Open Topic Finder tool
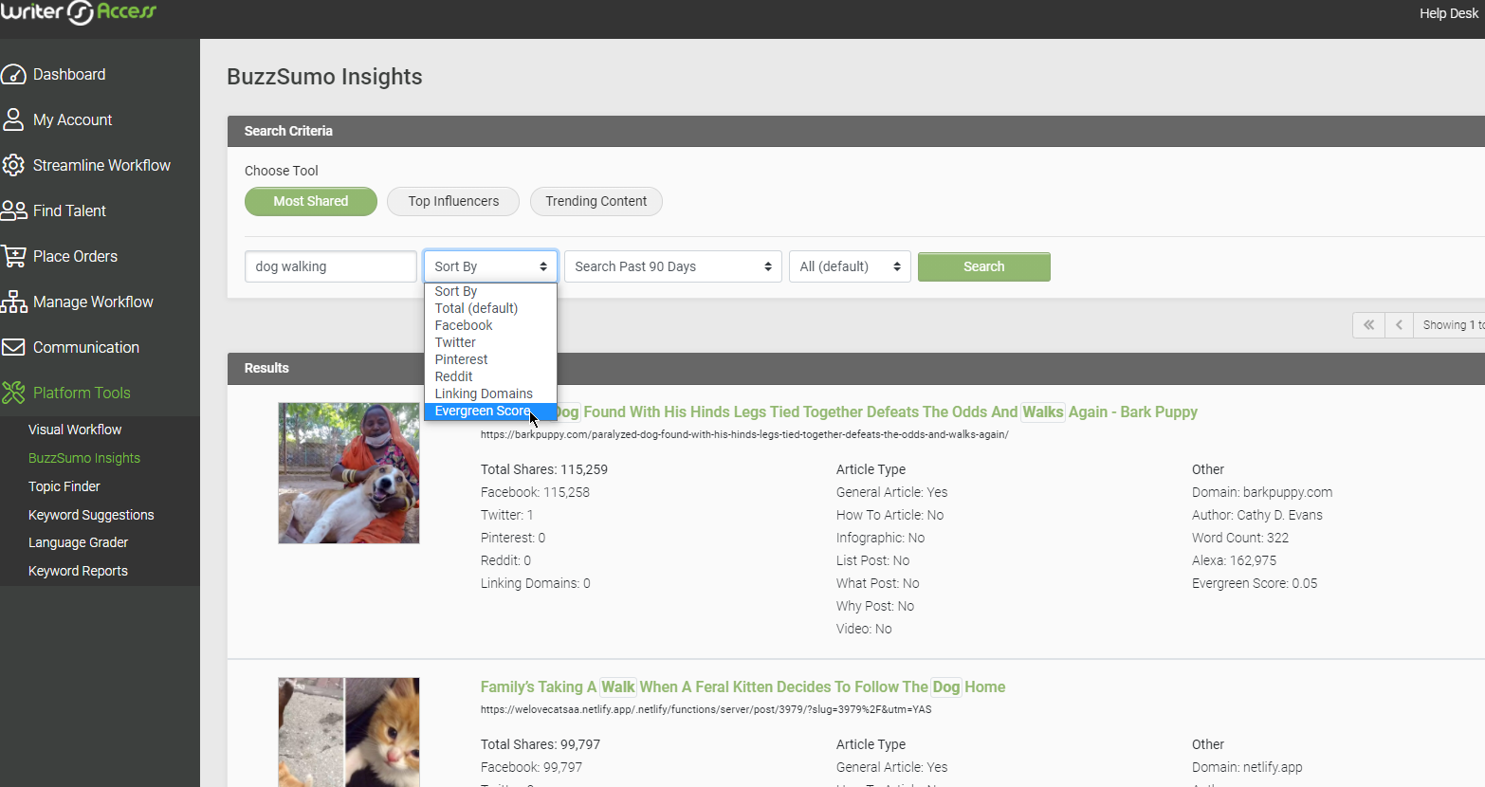This screenshot has width=1485, height=787. [x=64, y=486]
